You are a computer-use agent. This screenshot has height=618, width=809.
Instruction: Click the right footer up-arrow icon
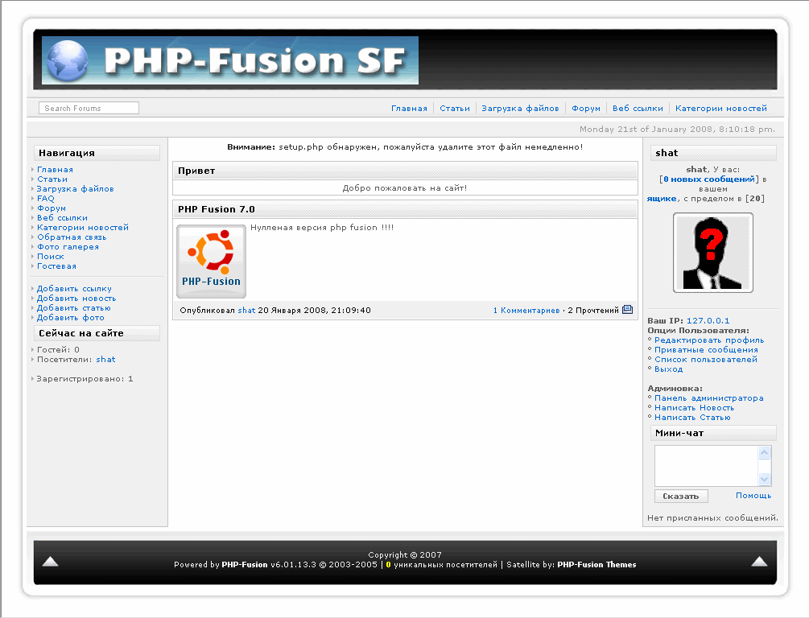pos(759,562)
